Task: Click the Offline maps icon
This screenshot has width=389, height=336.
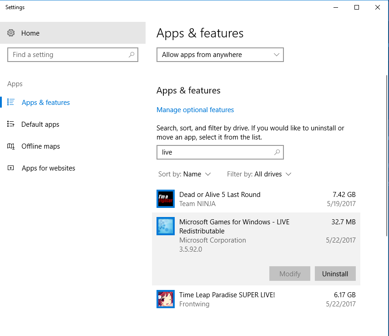Action: pyautogui.click(x=11, y=146)
